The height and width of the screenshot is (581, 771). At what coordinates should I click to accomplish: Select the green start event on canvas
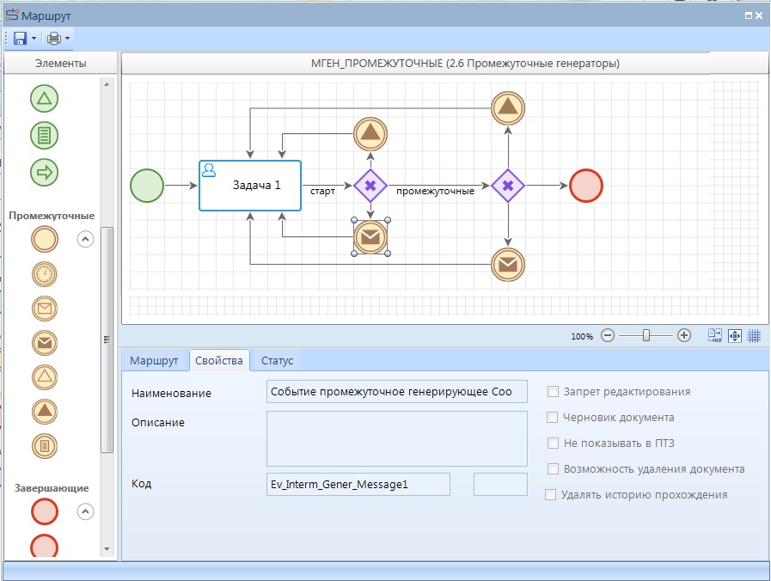click(147, 186)
